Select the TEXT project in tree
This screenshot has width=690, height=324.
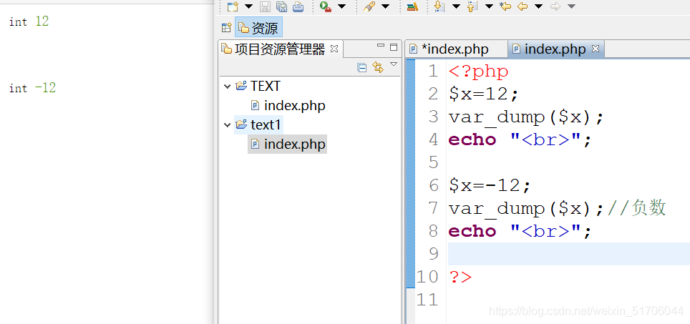point(266,86)
